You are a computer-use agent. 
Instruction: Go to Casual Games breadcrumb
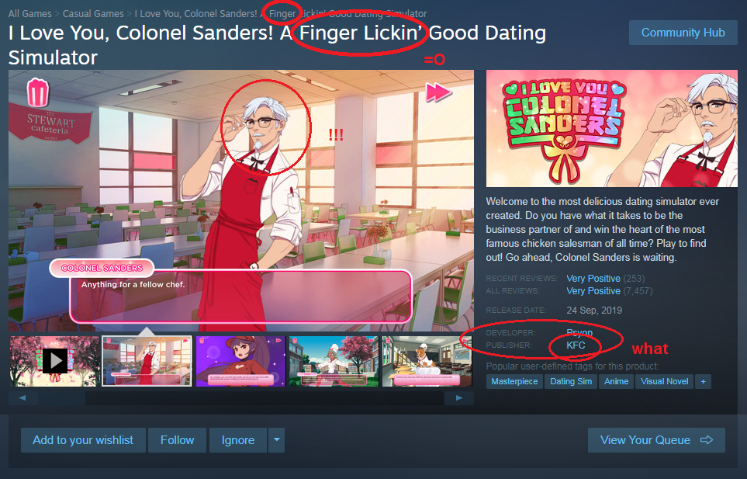coord(93,14)
